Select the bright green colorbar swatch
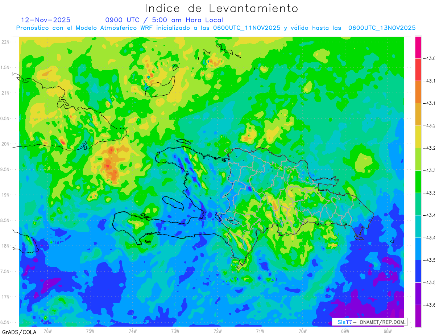This screenshot has height=336, width=435. click(x=418, y=182)
